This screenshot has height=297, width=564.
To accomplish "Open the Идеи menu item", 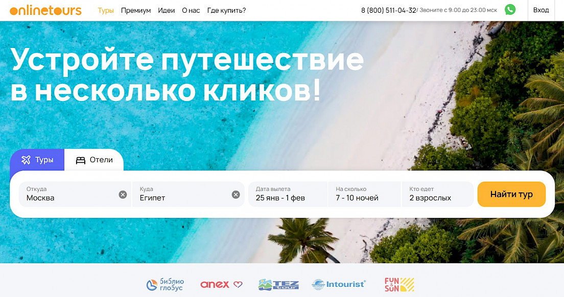I will pyautogui.click(x=166, y=10).
